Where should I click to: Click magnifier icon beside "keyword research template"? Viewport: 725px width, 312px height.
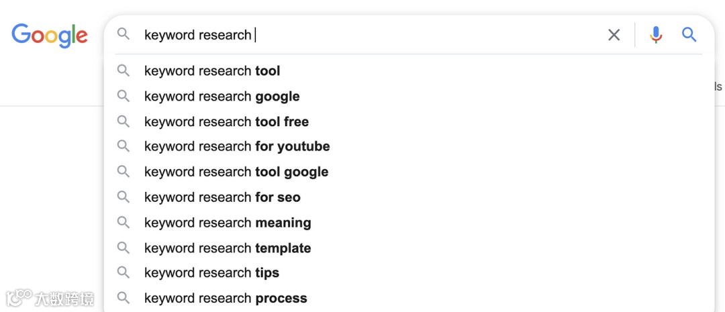click(123, 248)
